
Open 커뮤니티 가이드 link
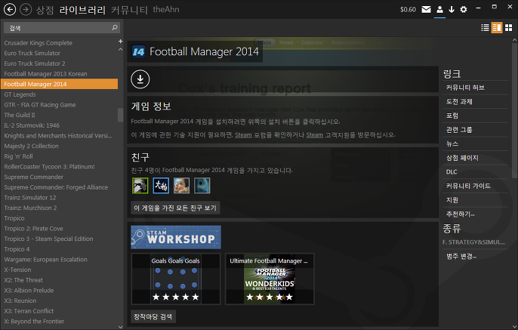click(468, 186)
